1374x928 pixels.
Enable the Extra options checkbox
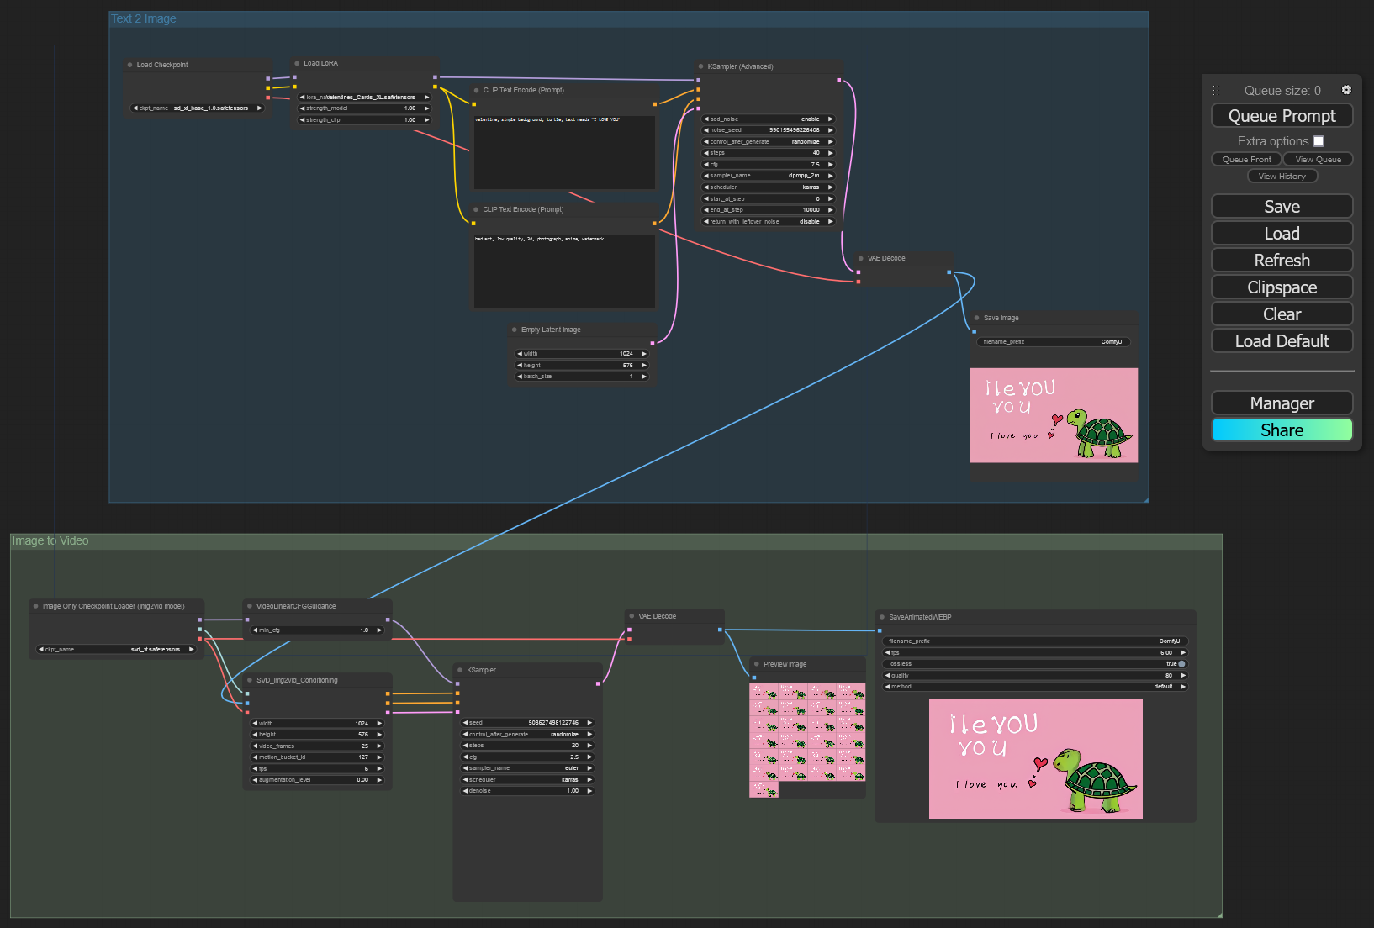(x=1319, y=141)
